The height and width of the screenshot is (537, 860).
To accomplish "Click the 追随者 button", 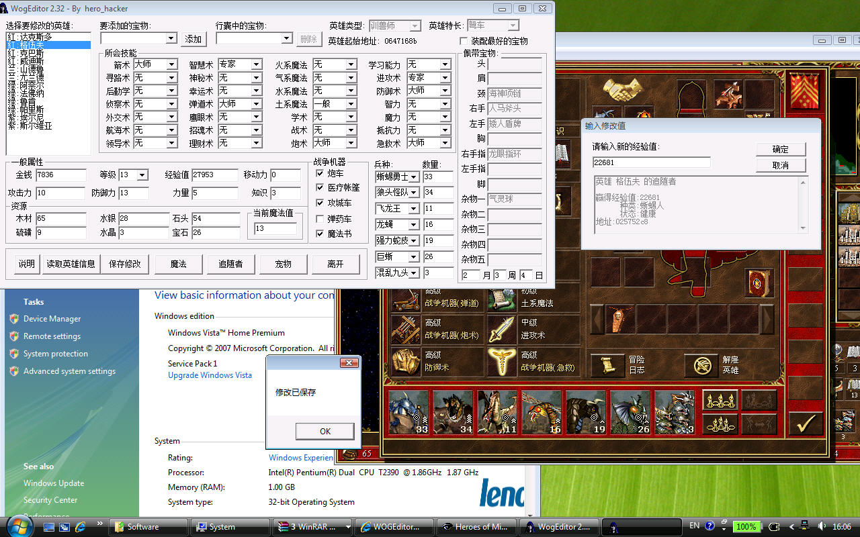I will point(230,264).
